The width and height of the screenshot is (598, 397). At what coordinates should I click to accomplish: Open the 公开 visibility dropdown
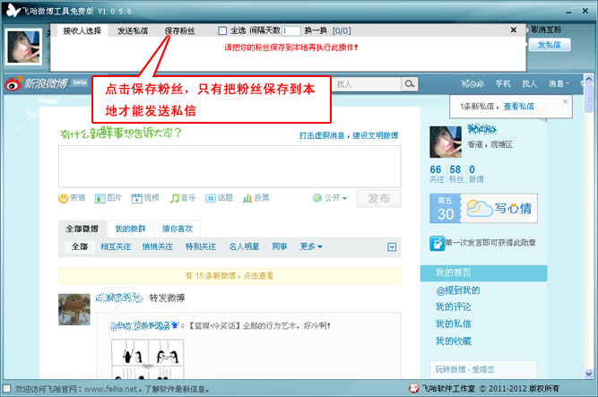pyautogui.click(x=330, y=198)
